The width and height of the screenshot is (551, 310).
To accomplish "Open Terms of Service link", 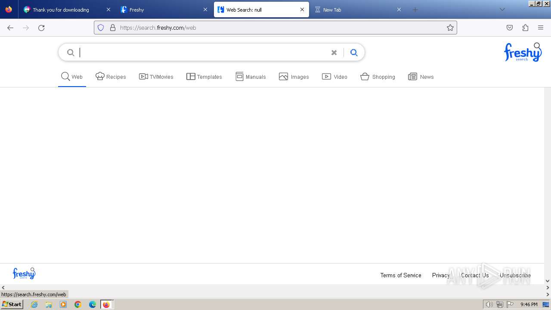I will pos(401,275).
